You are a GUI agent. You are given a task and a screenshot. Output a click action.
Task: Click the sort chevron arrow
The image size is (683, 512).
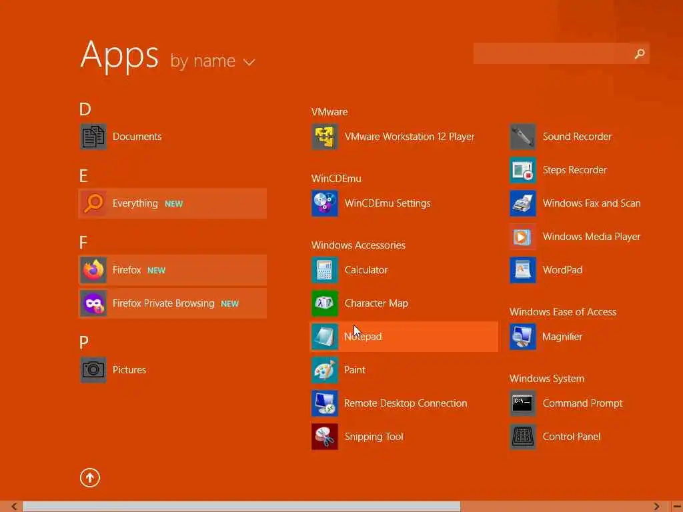[249, 63]
